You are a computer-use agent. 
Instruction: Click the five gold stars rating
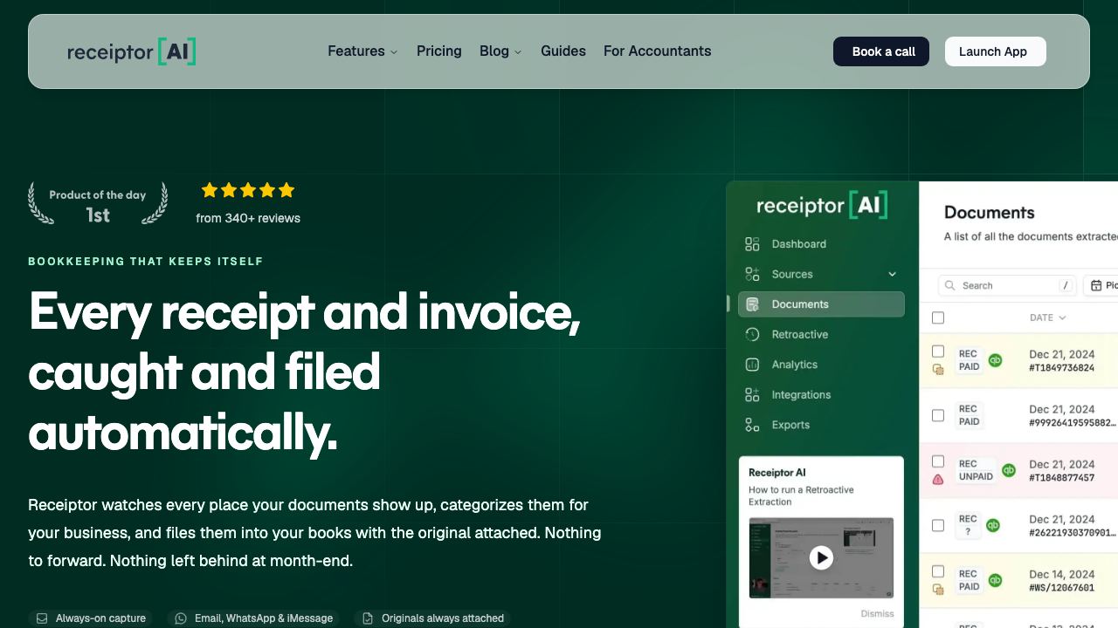248,190
